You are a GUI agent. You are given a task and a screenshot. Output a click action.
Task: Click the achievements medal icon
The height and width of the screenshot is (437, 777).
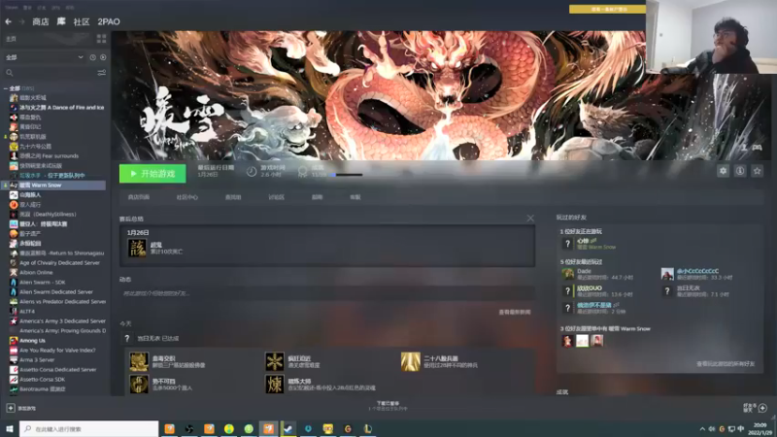coord(303,172)
